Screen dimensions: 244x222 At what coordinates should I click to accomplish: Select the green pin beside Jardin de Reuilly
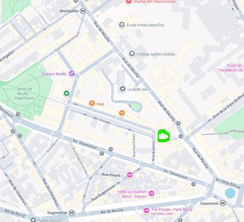(67, 94)
